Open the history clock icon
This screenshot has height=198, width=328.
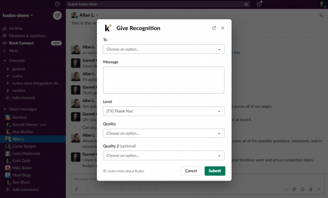pos(57,4)
